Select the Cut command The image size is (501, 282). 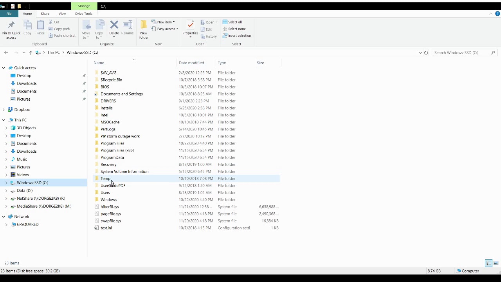coord(54,22)
